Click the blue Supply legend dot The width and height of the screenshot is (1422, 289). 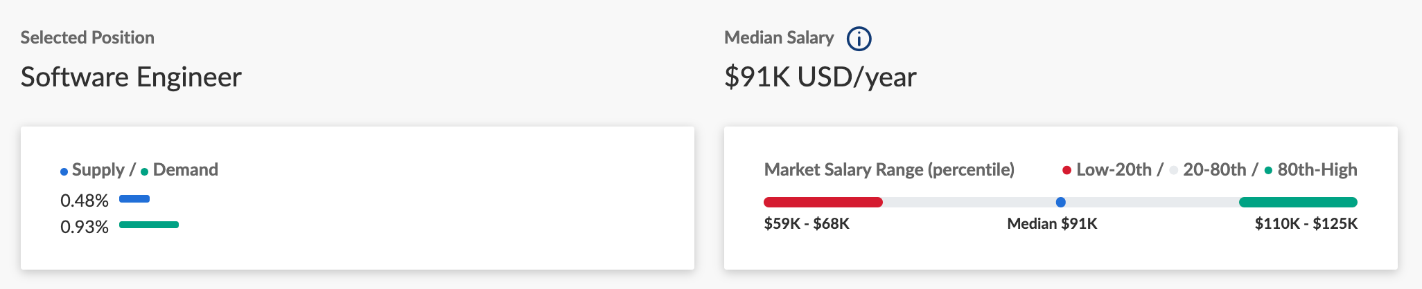tap(64, 171)
